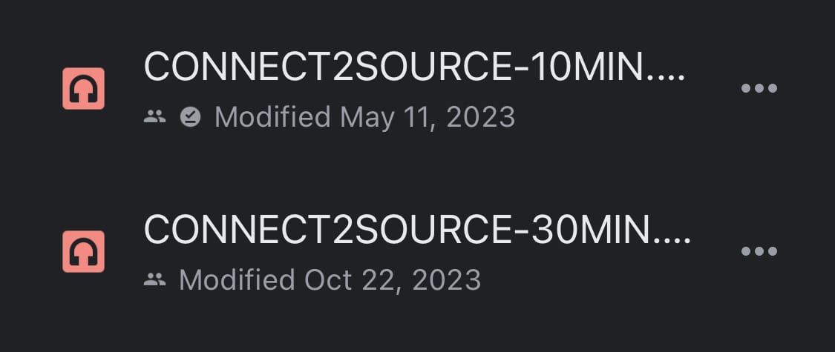
Task: Tap the red audio thumbnail of first file
Action: coord(83,89)
